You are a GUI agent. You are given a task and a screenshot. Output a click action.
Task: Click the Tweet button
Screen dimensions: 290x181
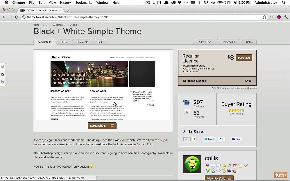click(x=210, y=139)
